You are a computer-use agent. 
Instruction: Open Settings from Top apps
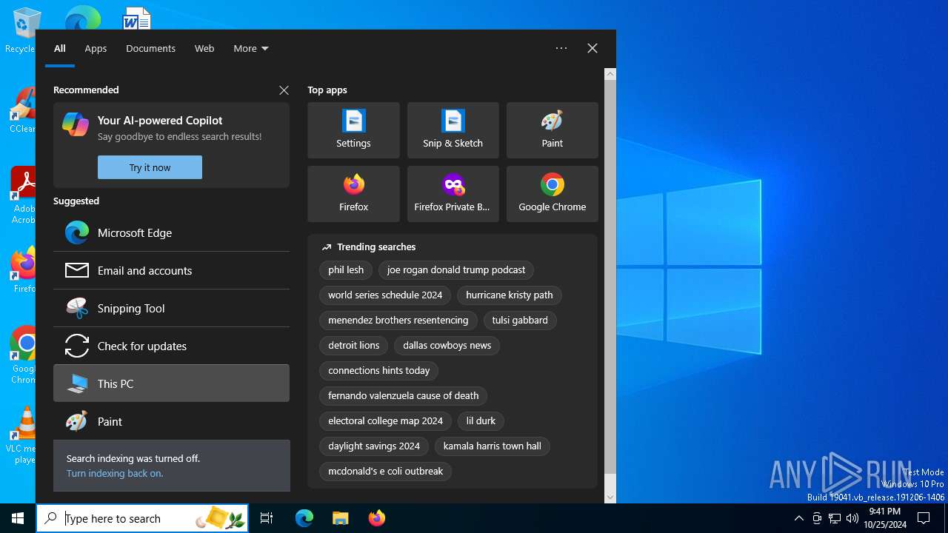coord(353,130)
